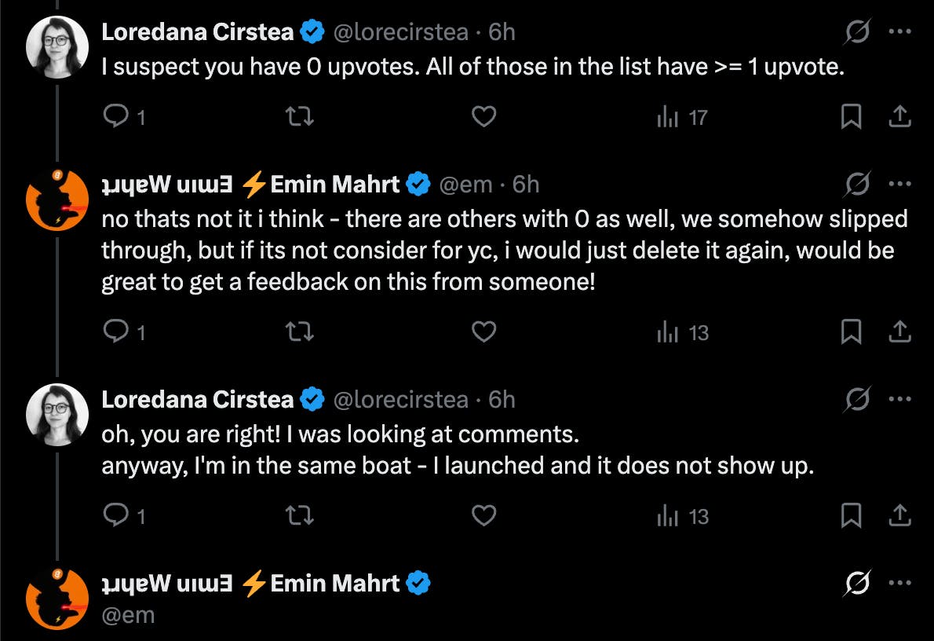Click Loredana's avatar on the same boat tweet
934x641 pixels.
pos(57,415)
